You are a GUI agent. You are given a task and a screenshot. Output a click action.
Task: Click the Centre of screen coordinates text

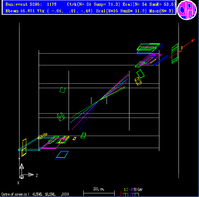coord(35,194)
